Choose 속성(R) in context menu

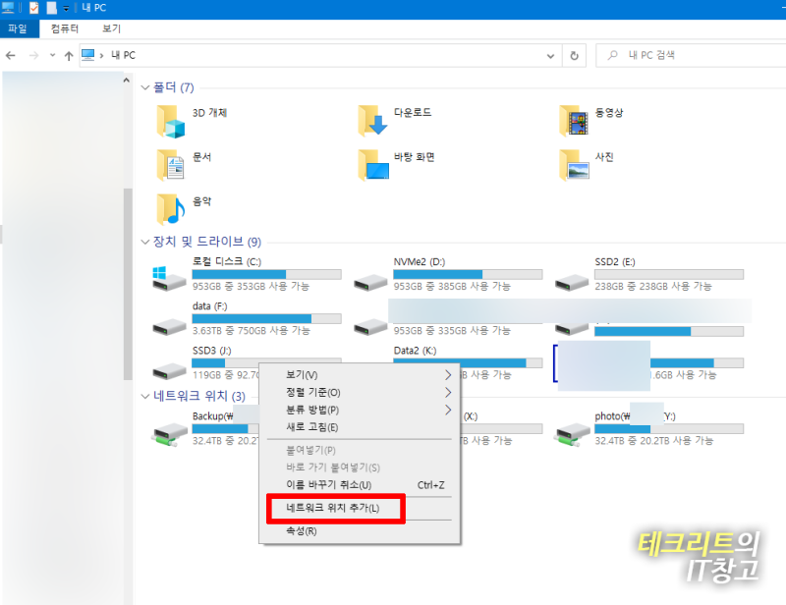pyautogui.click(x=360, y=530)
